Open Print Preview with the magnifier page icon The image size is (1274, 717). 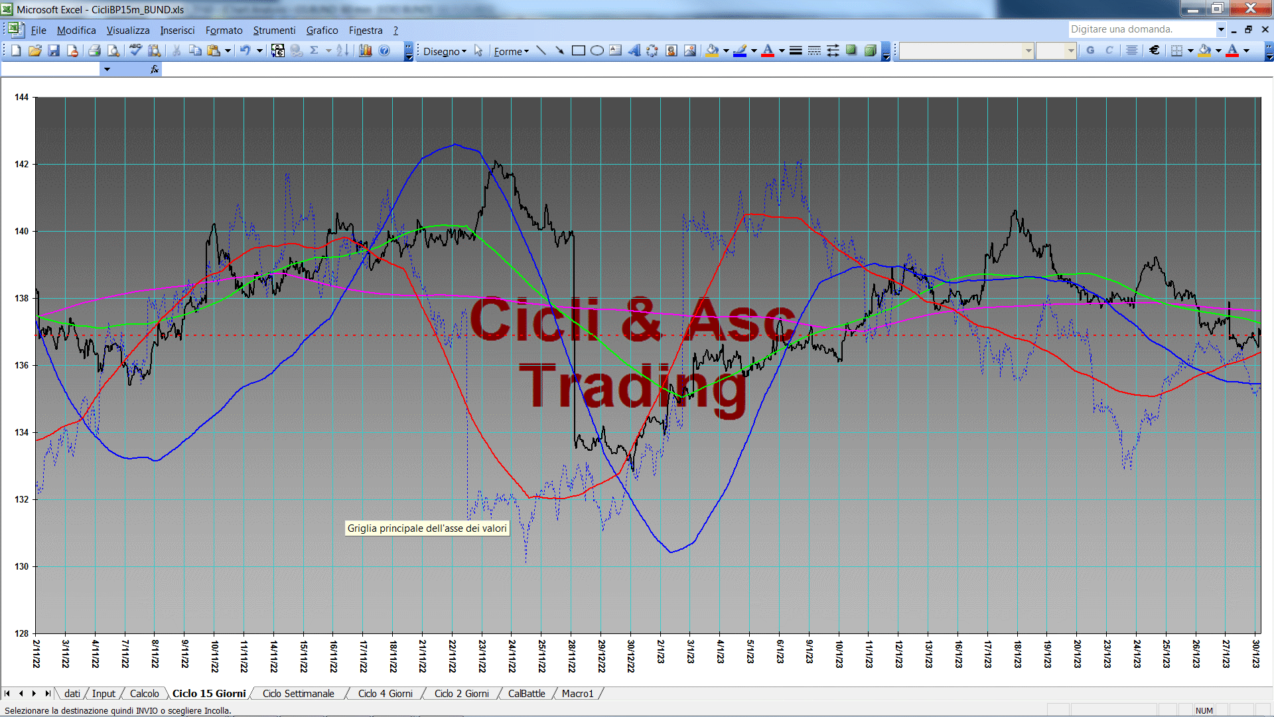(113, 50)
